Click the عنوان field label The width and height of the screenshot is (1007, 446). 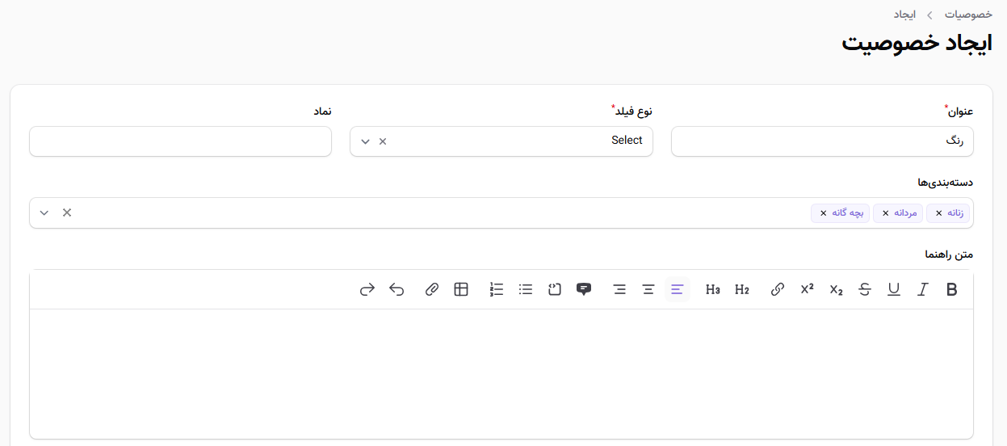click(x=959, y=111)
